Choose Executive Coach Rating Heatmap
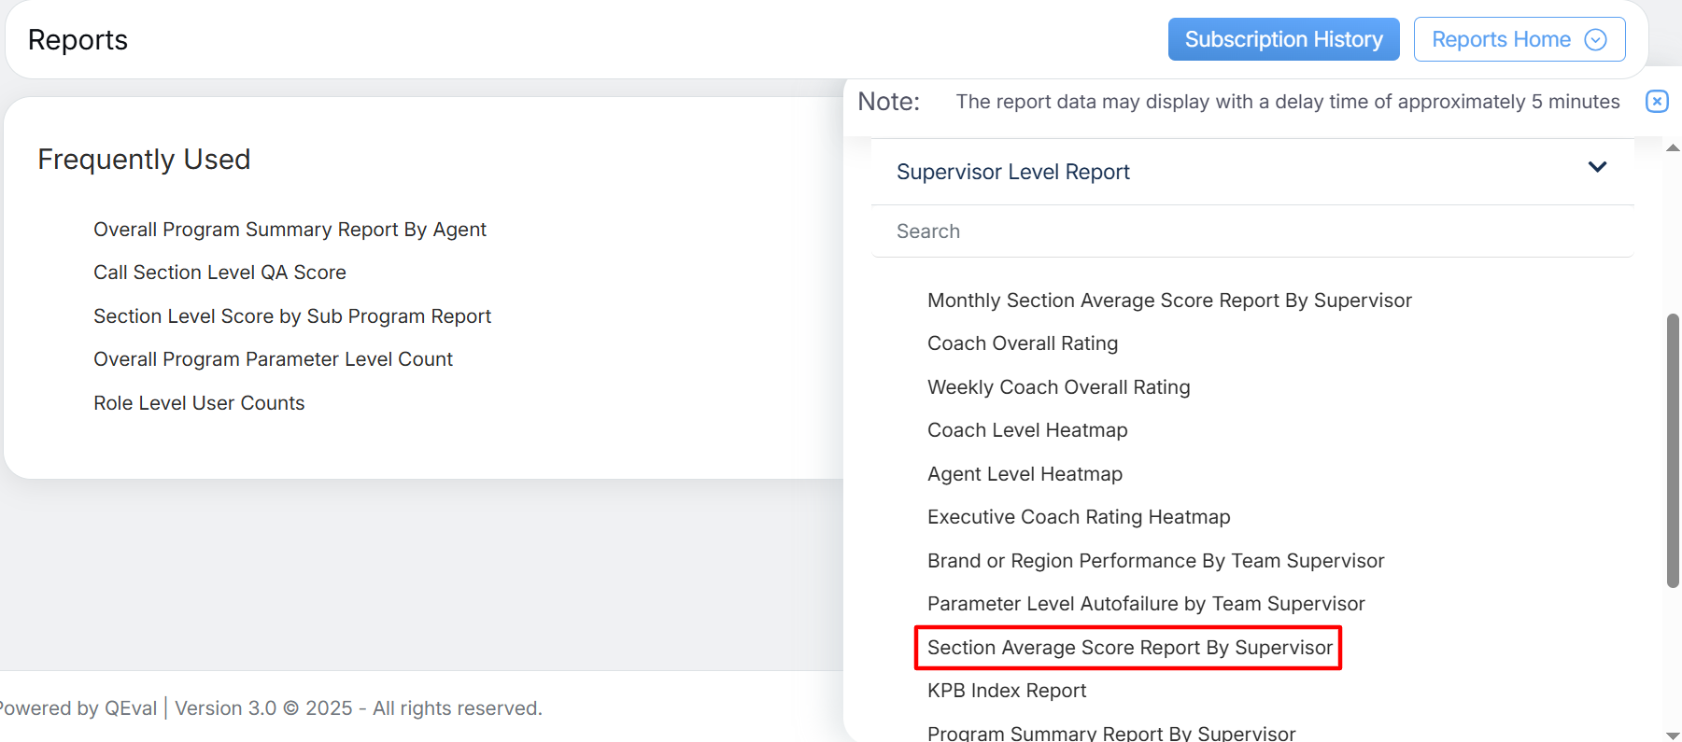The height and width of the screenshot is (742, 1682). (x=1079, y=517)
